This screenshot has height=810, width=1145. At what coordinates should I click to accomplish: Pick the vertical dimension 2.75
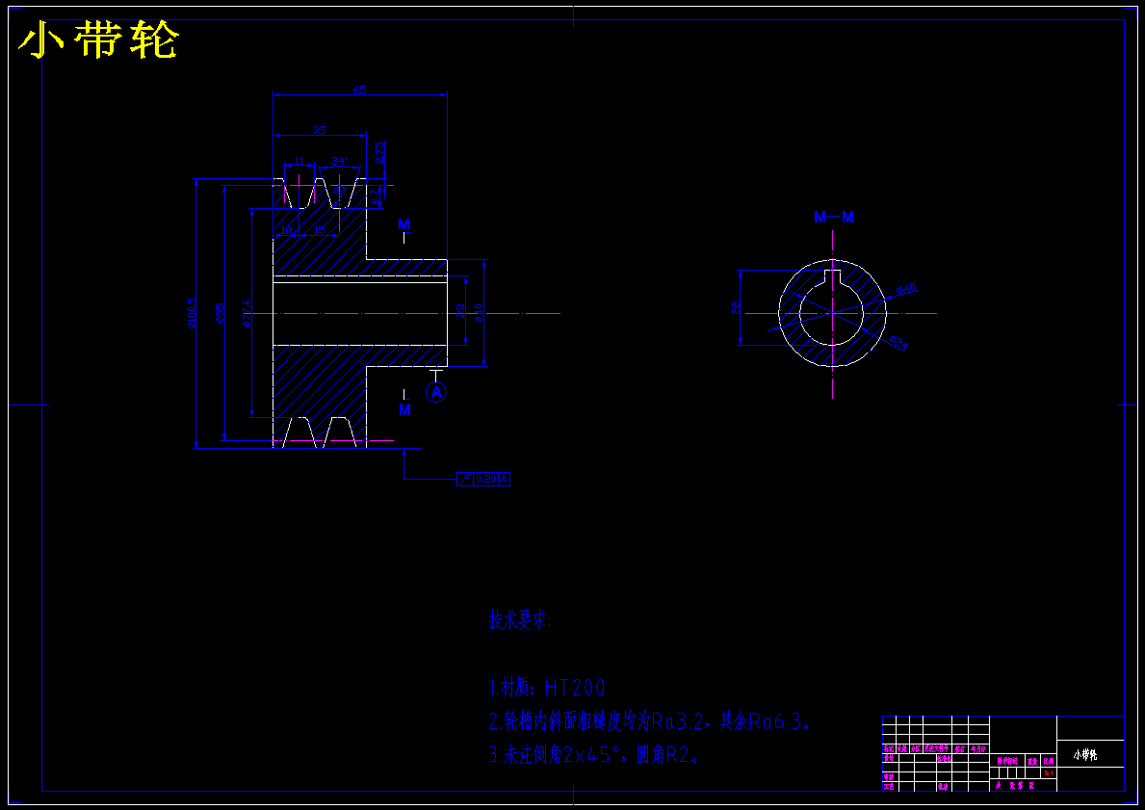[379, 153]
